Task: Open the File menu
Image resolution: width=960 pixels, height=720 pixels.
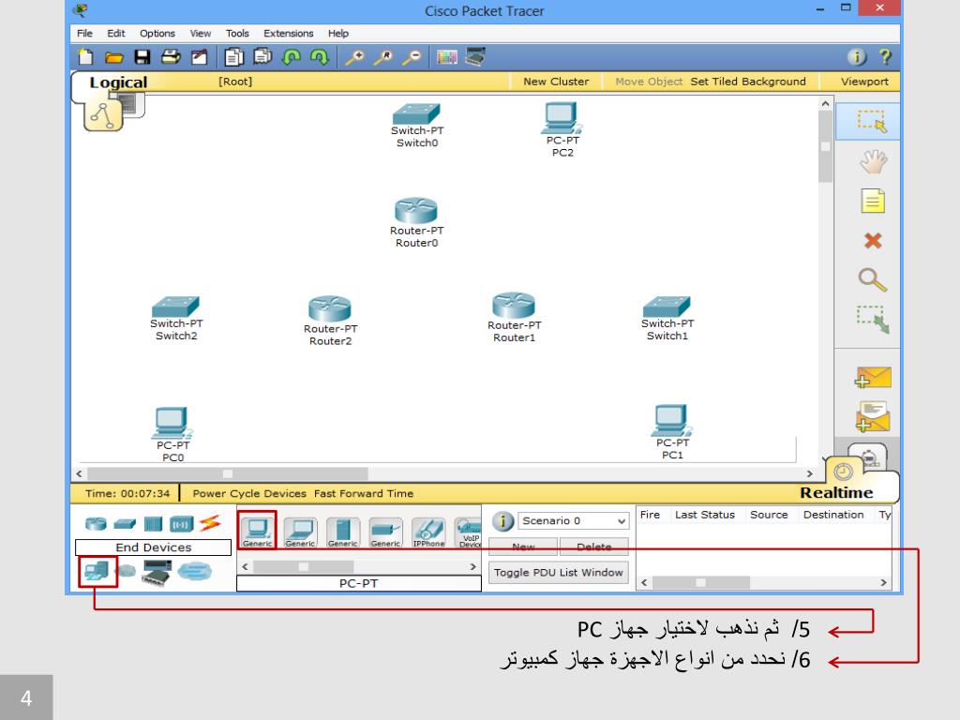Action: [84, 33]
